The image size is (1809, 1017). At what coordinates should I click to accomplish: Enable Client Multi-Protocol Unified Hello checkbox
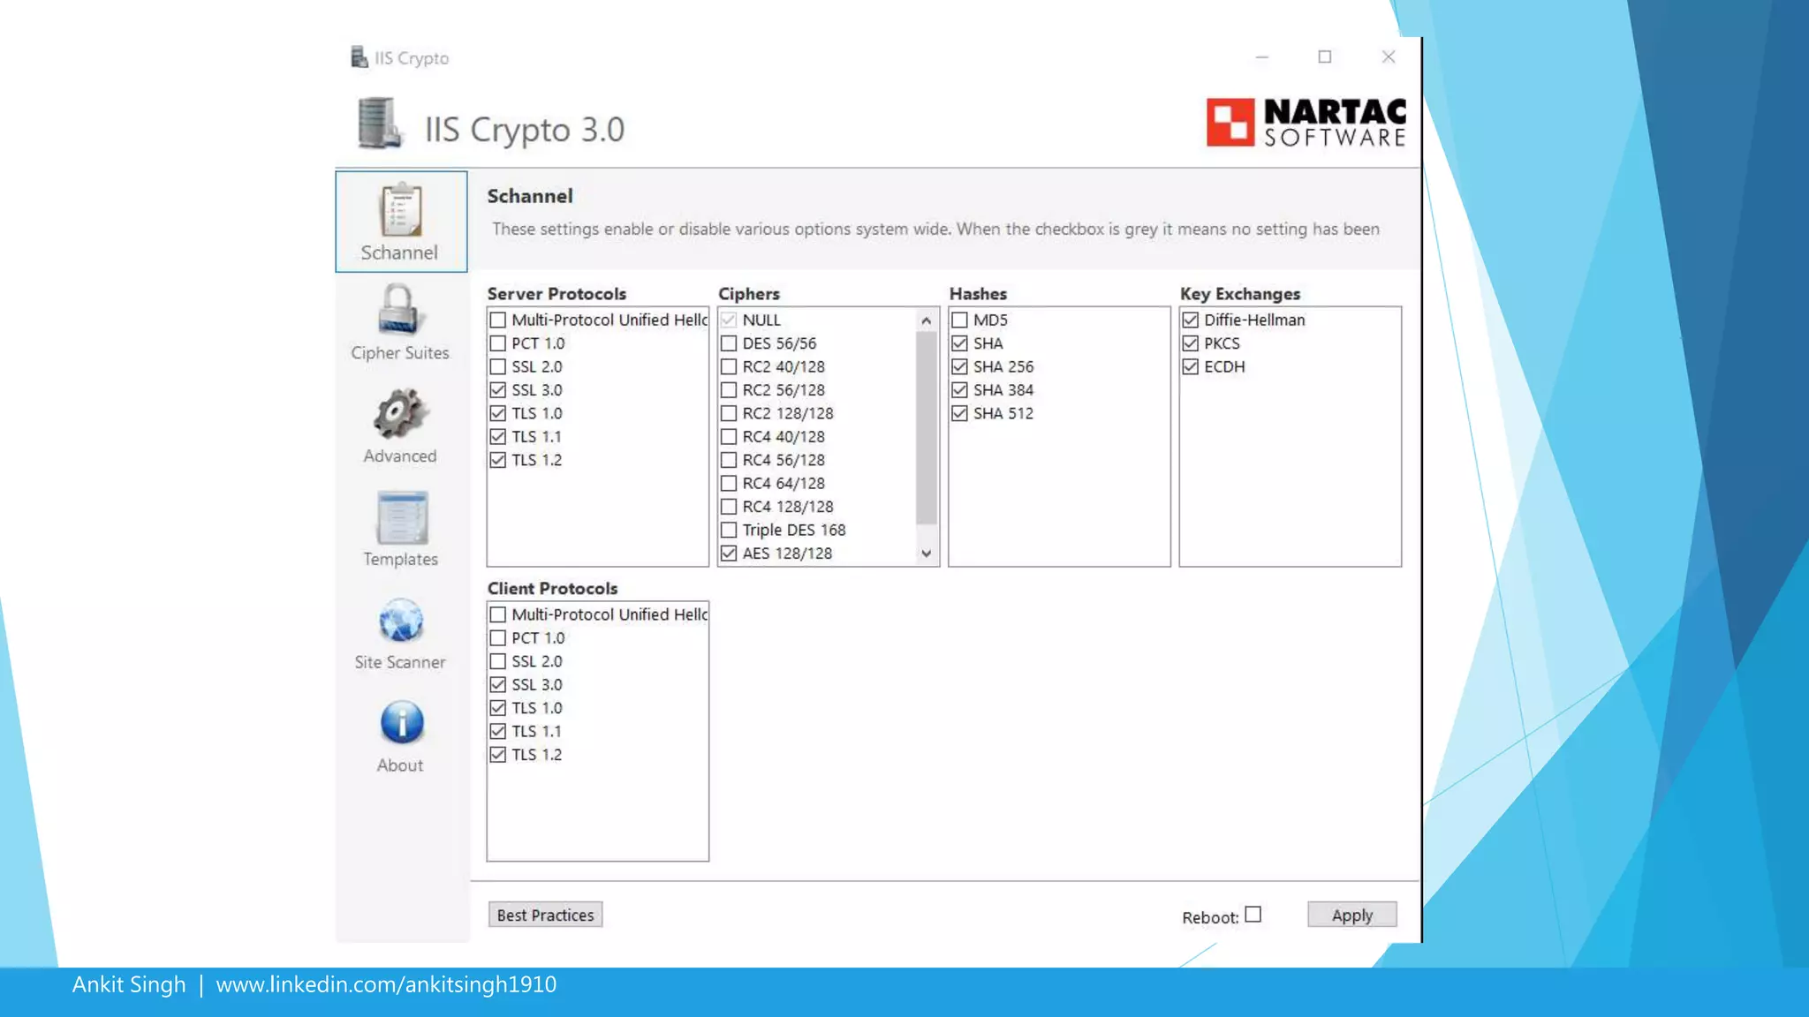tap(498, 614)
